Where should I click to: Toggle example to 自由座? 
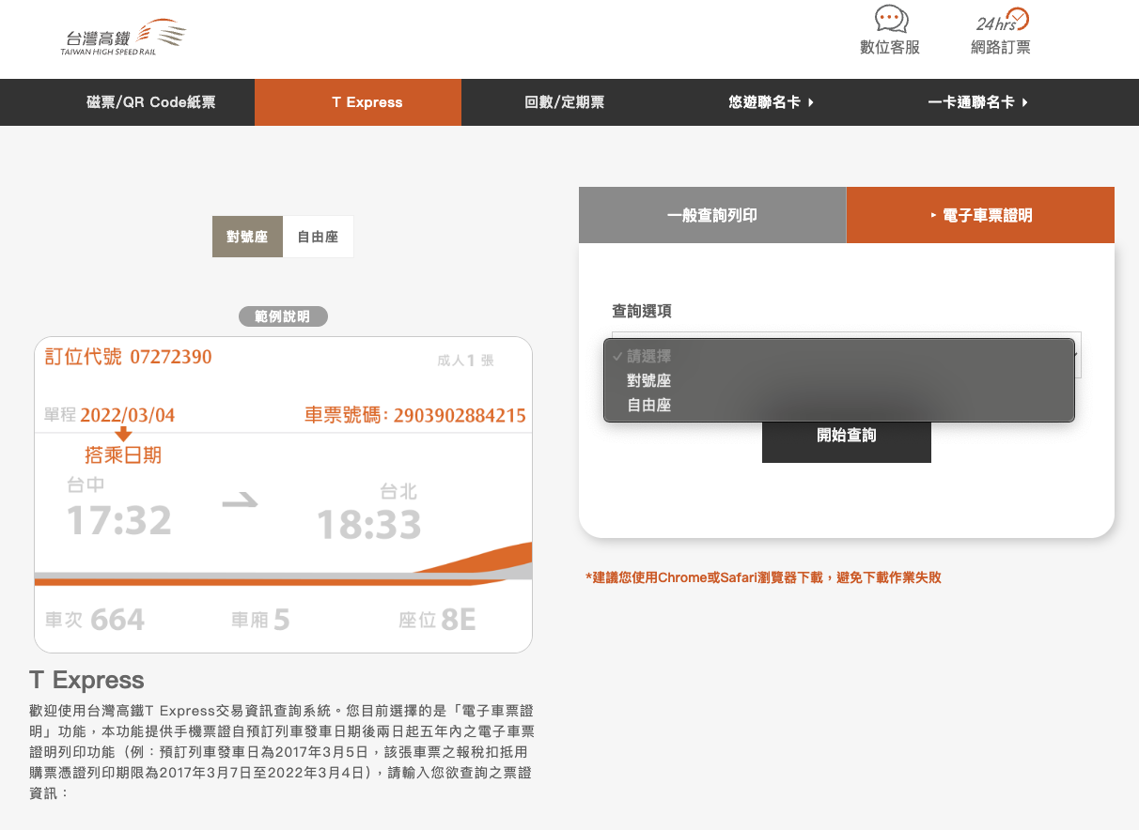(318, 237)
